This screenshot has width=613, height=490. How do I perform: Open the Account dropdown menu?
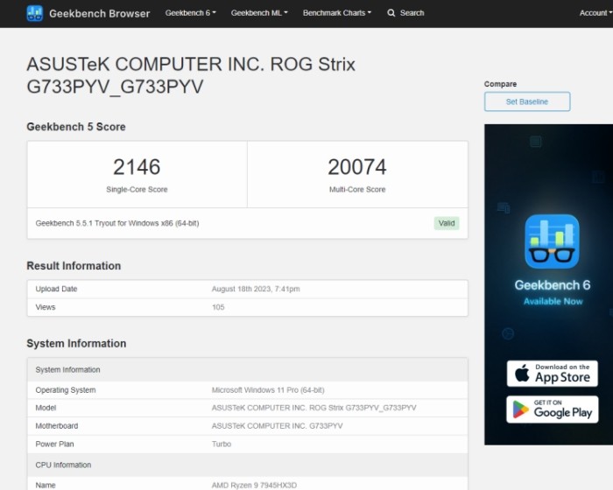pyautogui.click(x=595, y=13)
